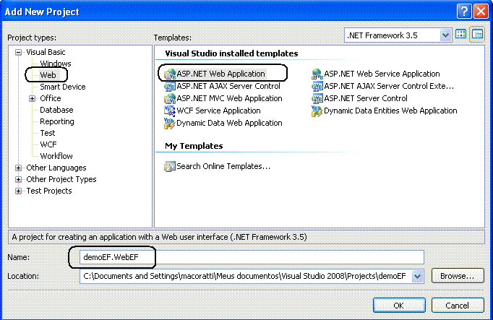Switch templates view to small icons

pos(477,35)
